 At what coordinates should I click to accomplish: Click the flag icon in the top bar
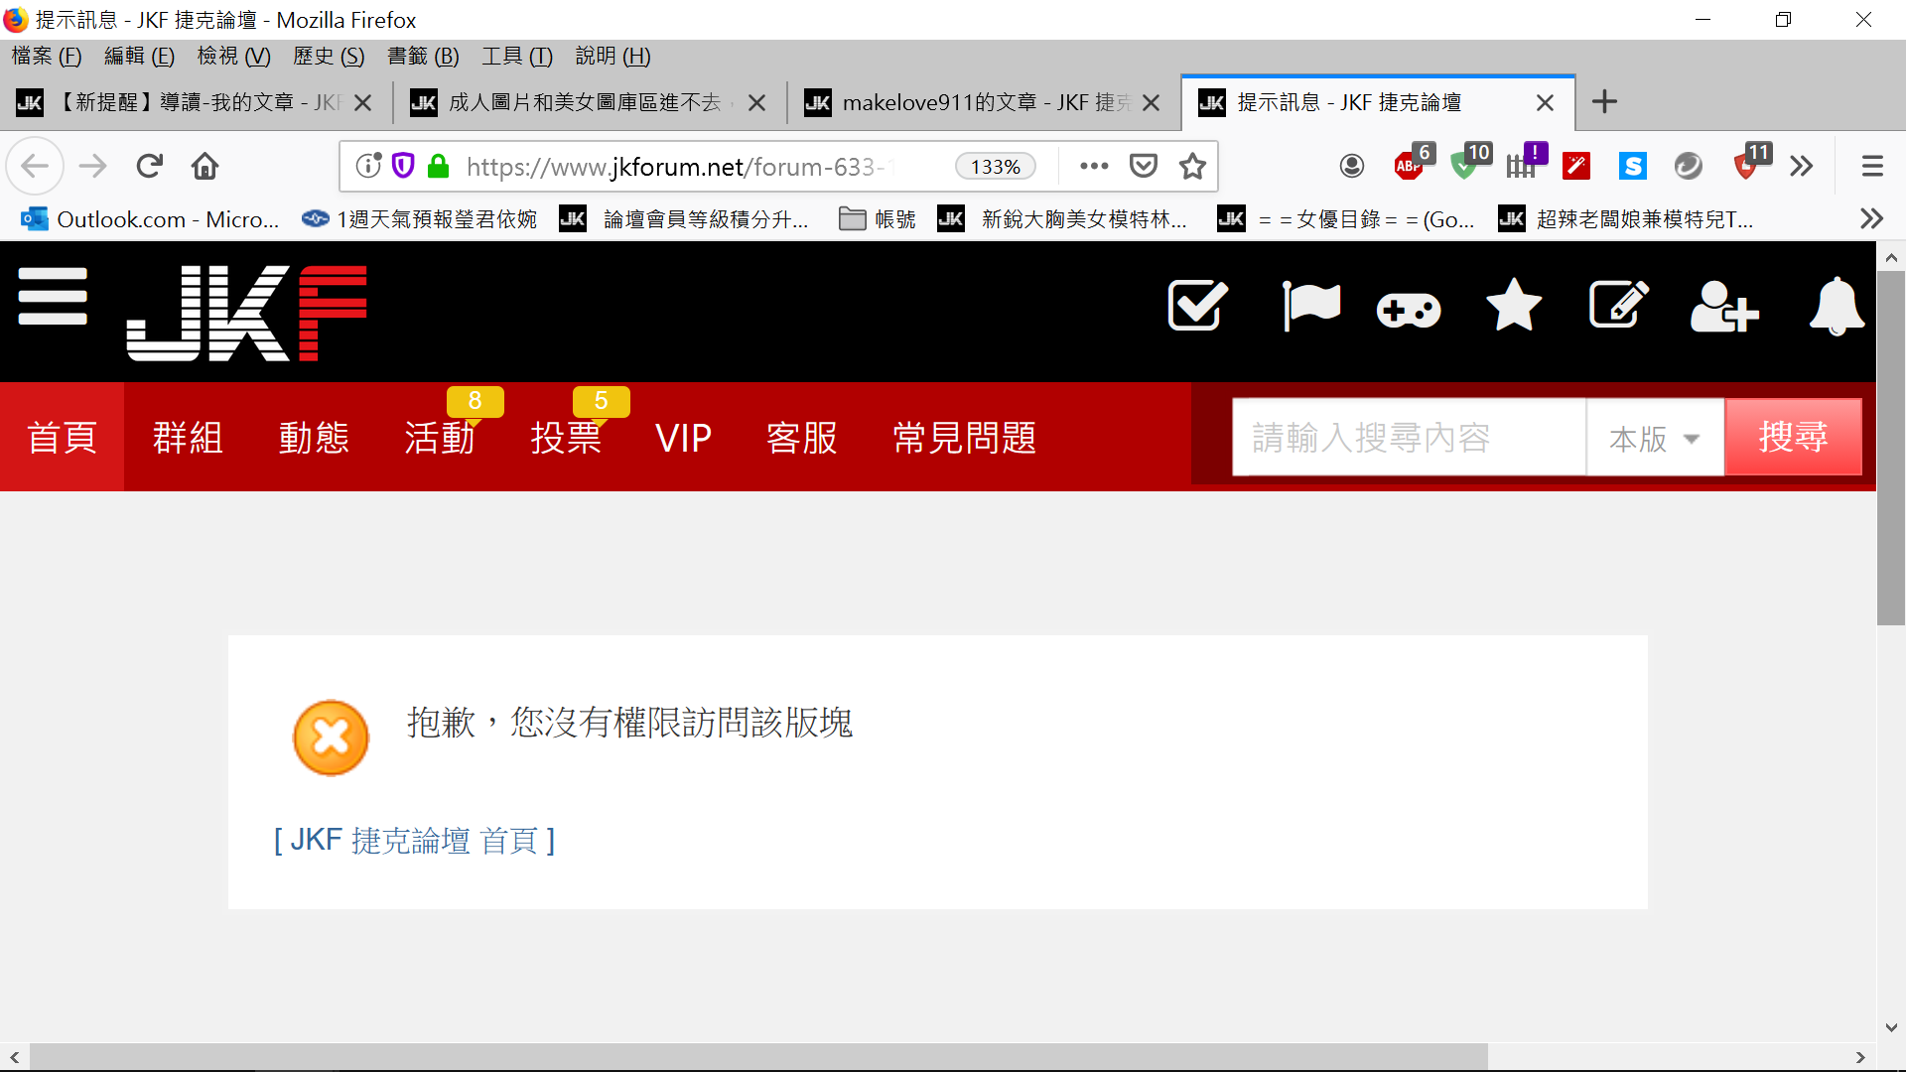coord(1312,306)
